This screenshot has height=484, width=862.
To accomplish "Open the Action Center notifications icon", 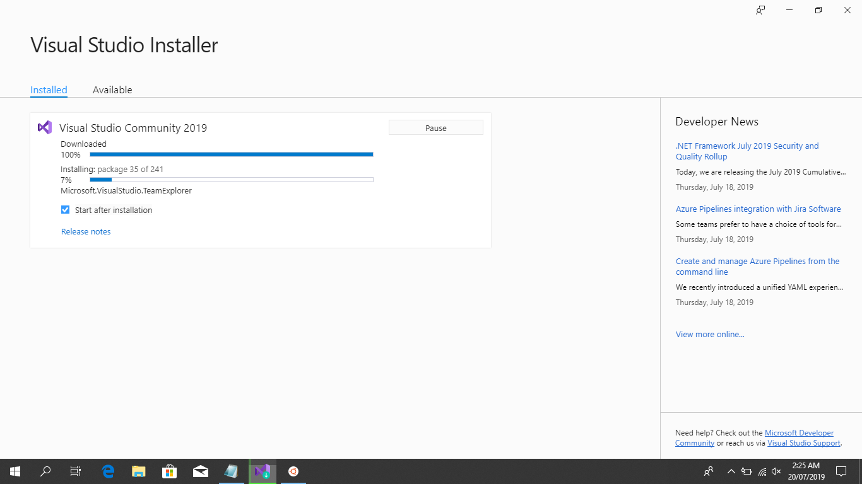I will pos(841,471).
